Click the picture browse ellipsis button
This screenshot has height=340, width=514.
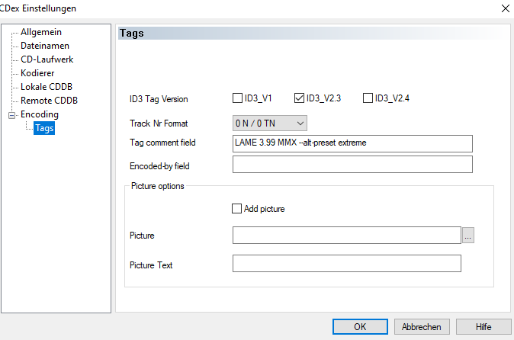coord(468,236)
